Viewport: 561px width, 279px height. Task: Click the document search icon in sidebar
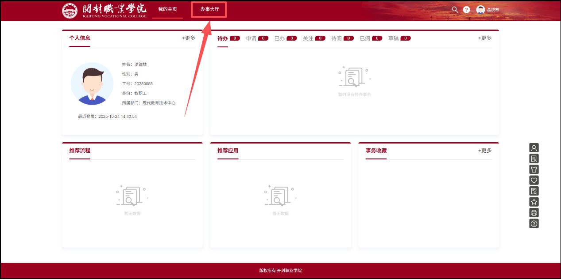click(x=534, y=191)
